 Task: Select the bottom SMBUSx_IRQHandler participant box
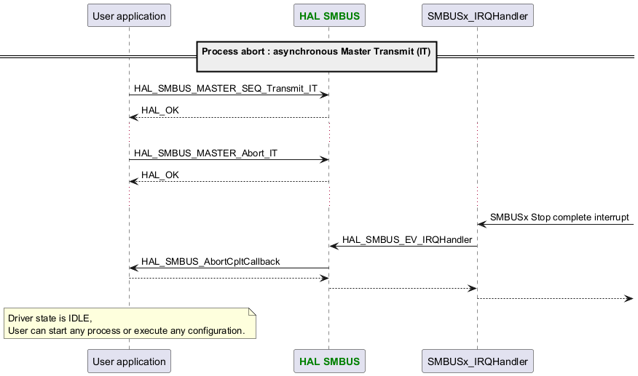[478, 361]
